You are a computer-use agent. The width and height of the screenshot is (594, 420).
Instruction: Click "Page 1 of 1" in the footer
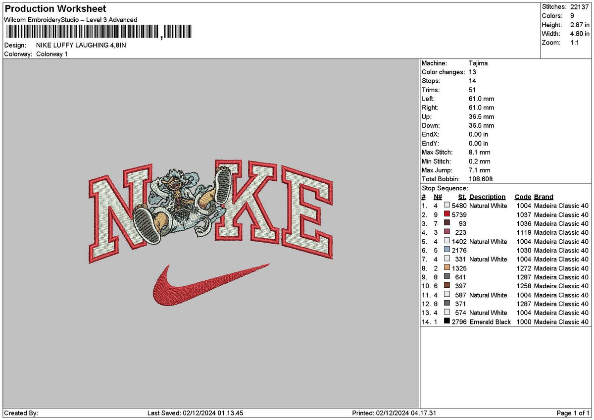pos(573,413)
